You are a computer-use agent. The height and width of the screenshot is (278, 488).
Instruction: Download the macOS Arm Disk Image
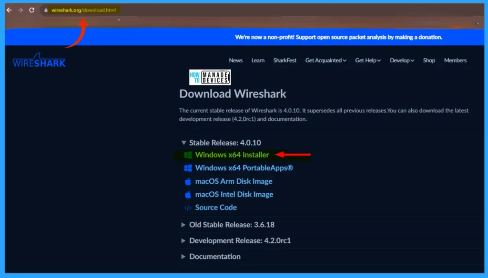(x=234, y=181)
